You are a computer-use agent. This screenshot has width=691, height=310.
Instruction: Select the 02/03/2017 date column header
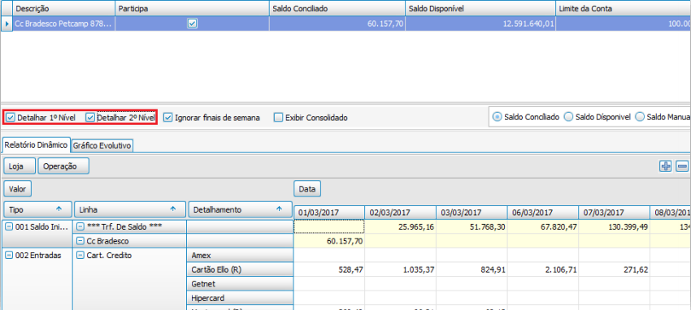tap(400, 213)
